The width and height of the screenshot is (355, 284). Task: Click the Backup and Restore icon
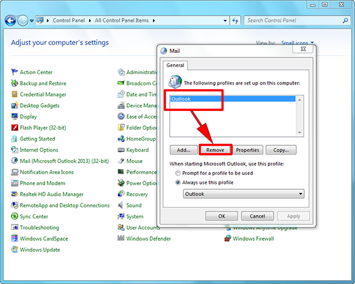click(x=14, y=83)
